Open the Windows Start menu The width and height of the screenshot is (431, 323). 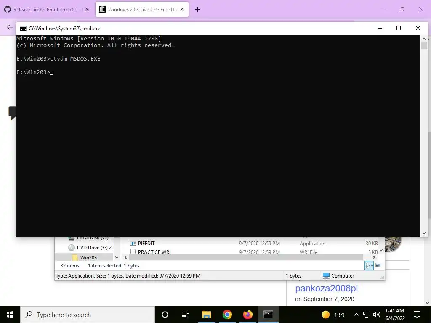click(10, 315)
